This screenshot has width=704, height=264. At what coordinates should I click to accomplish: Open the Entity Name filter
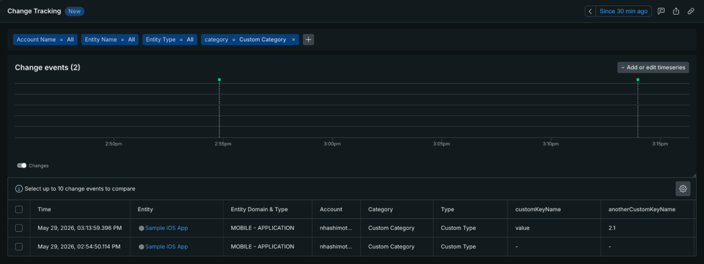(x=110, y=39)
